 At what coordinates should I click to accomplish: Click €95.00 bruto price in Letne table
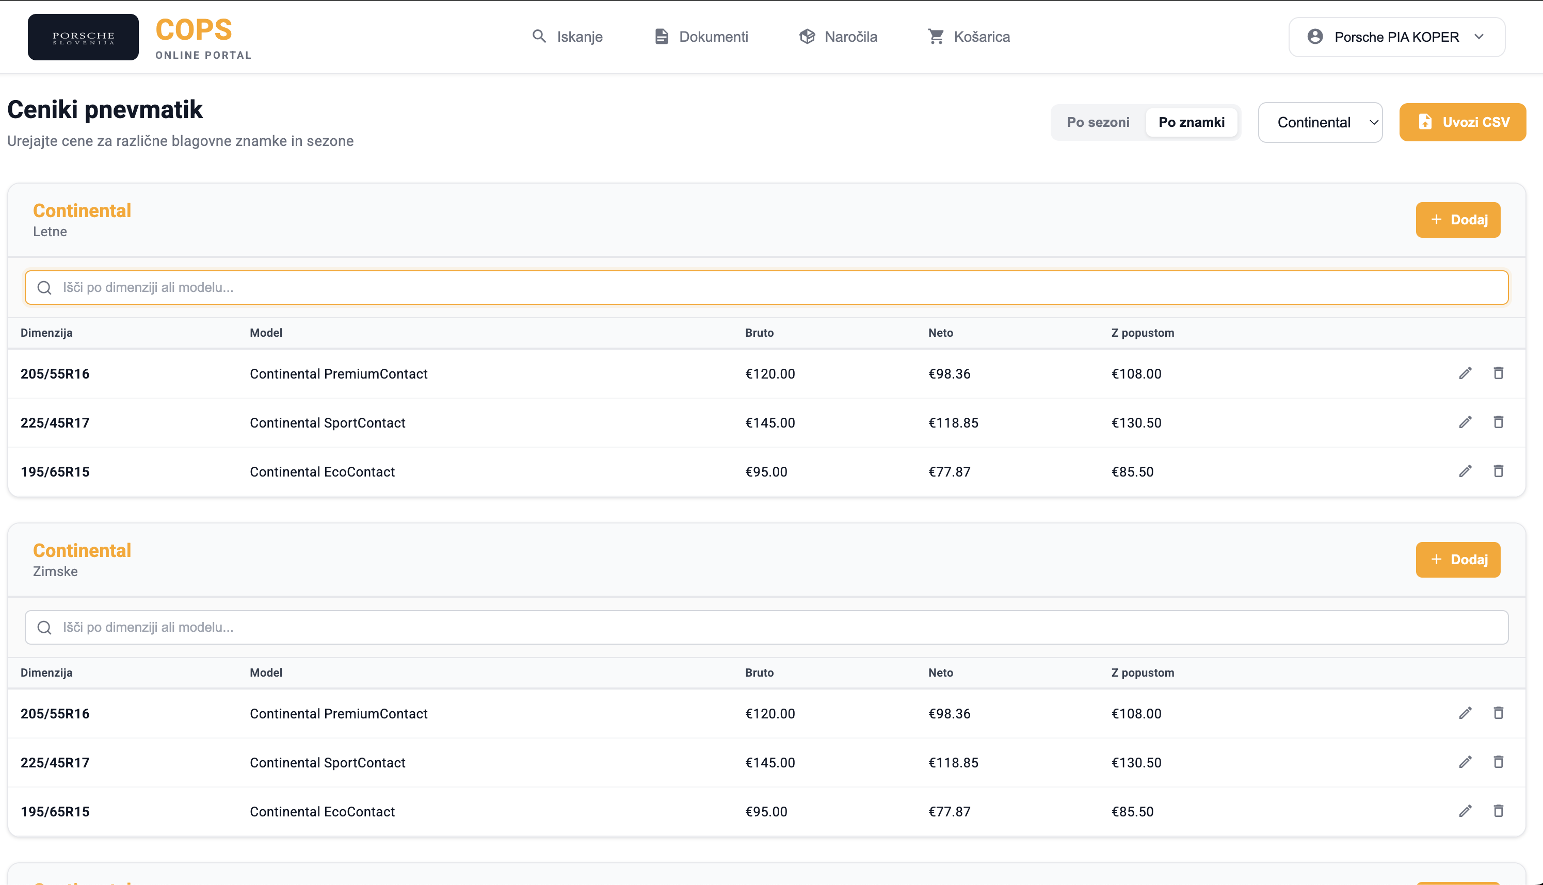[x=766, y=472]
